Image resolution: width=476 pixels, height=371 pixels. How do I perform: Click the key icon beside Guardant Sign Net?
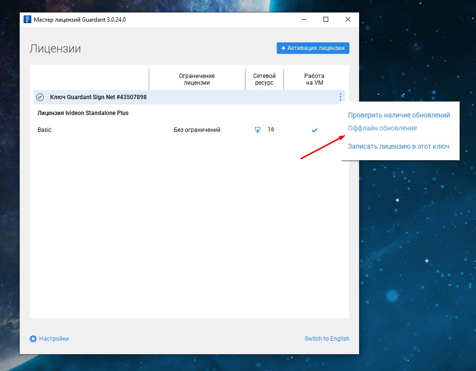pyautogui.click(x=40, y=97)
